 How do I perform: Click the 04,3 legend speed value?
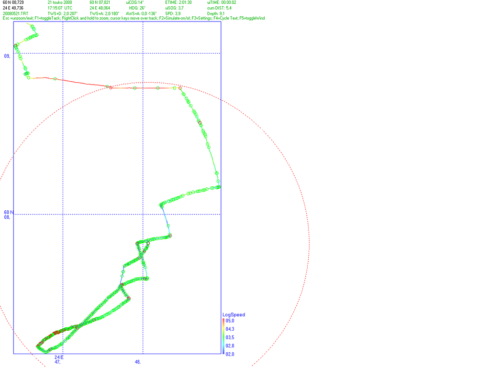pyautogui.click(x=230, y=329)
